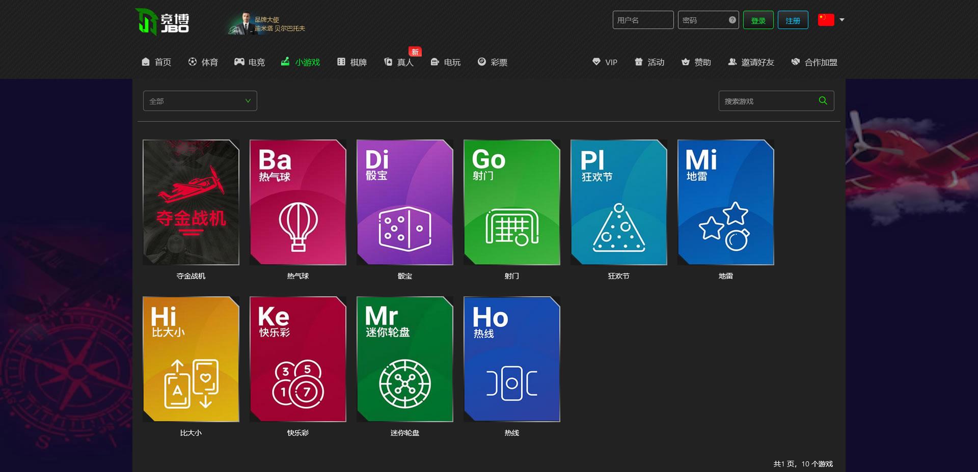978x472 pixels.
Task: Click the 骰宝 caption below card
Action: [x=405, y=276]
